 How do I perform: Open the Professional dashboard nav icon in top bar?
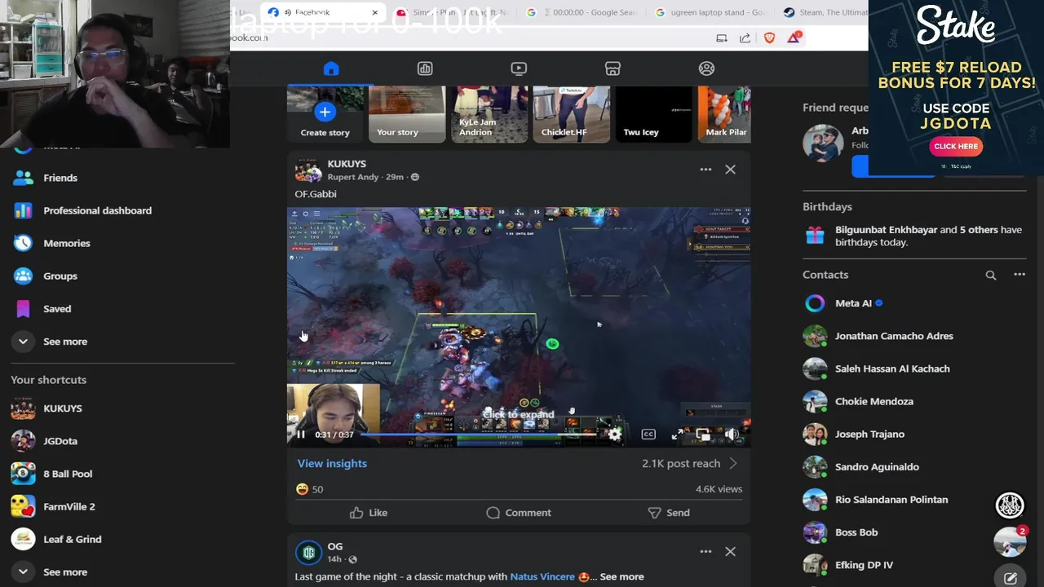click(x=425, y=68)
